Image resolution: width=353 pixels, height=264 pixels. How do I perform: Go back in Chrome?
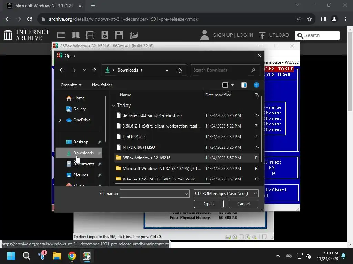(x=8, y=19)
